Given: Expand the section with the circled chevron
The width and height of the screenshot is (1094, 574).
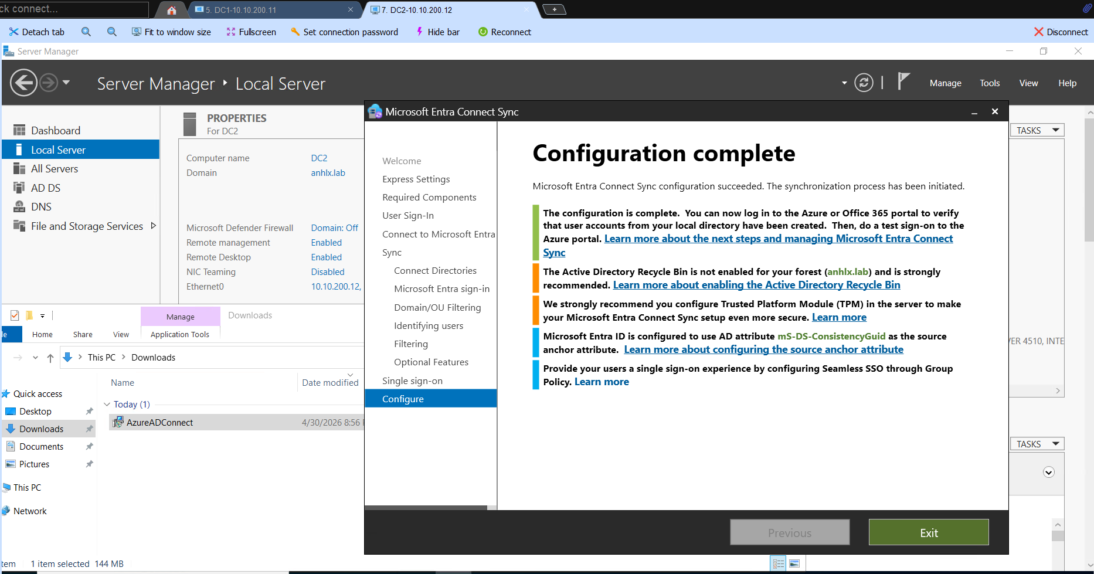Looking at the screenshot, I should [1049, 473].
